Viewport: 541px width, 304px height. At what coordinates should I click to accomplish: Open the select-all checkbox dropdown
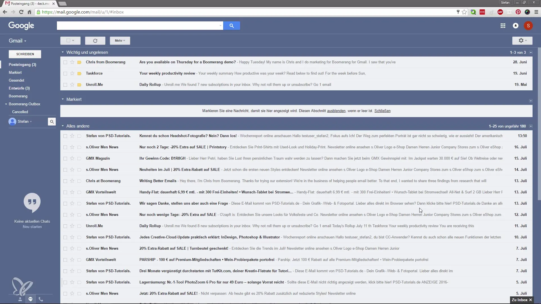(x=70, y=41)
